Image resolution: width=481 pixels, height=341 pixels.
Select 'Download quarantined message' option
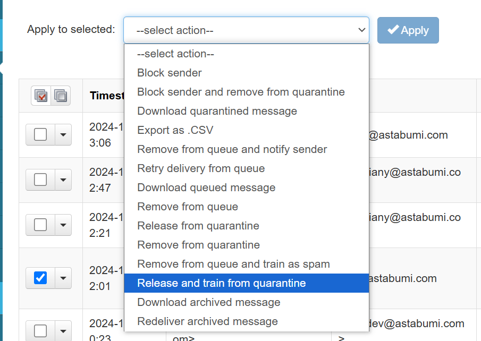pos(217,111)
